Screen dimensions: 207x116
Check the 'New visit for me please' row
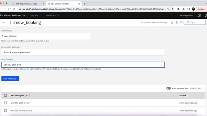(x=5, y=111)
